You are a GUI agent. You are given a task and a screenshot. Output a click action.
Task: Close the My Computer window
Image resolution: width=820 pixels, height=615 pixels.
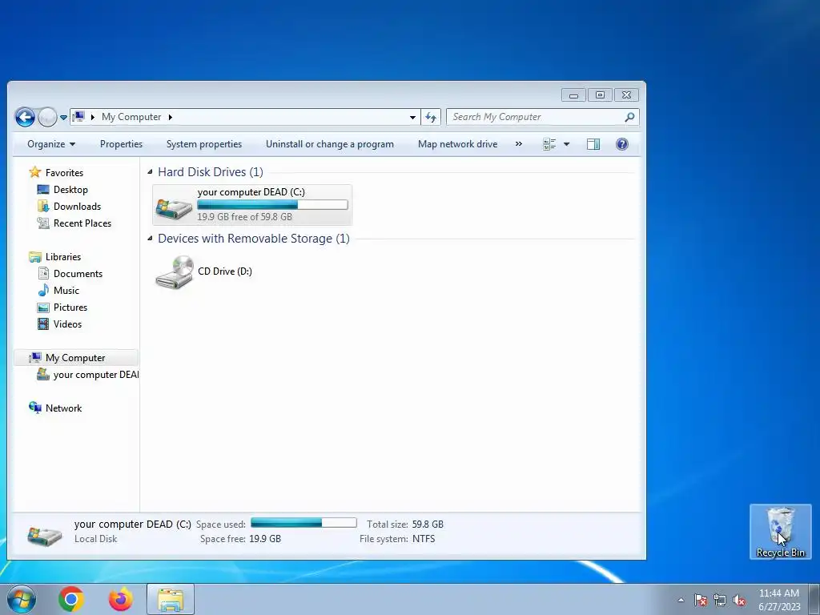626,95
